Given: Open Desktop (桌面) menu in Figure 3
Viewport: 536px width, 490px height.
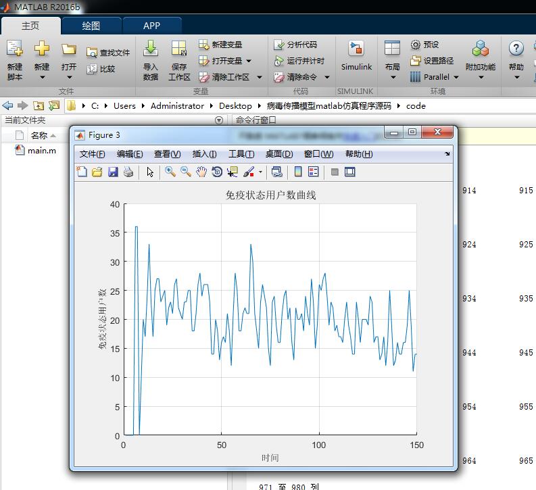Looking at the screenshot, I should 279,154.
